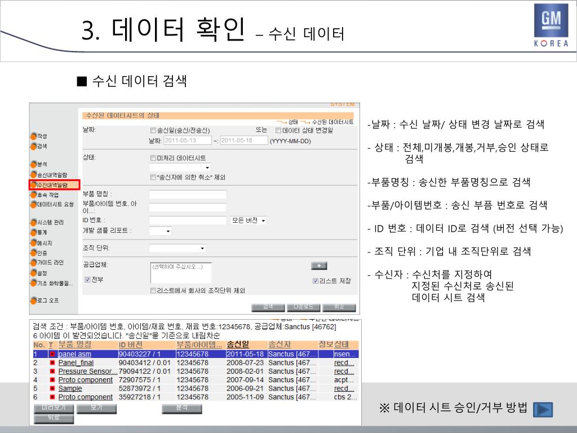Open the 모든 버전 dropdown
The width and height of the screenshot is (577, 433).
[248, 220]
